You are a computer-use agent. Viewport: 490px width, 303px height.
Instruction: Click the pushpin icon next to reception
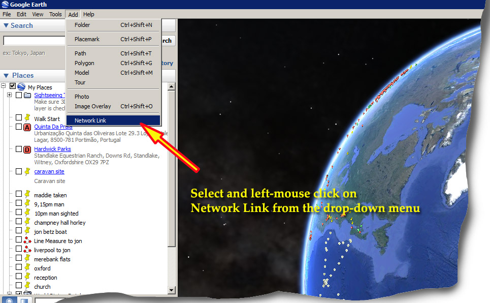27,277
